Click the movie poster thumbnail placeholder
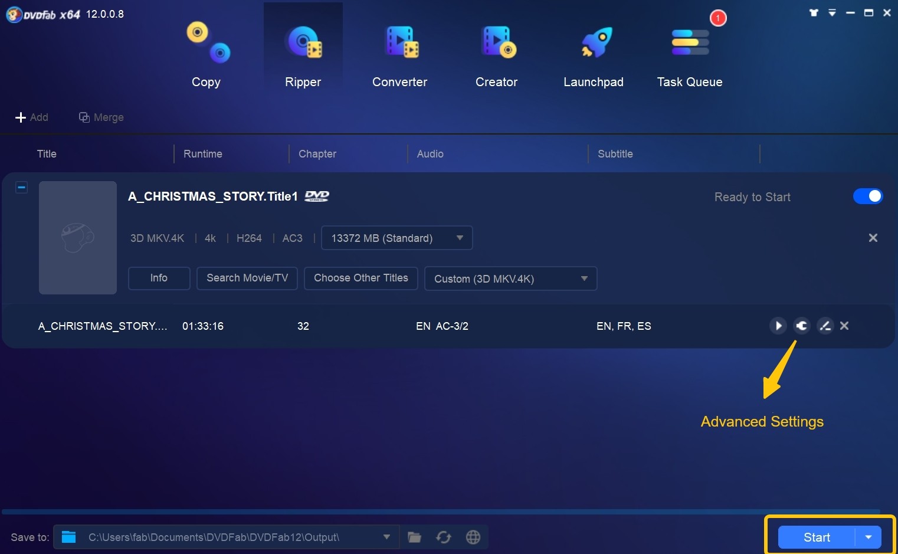 (78, 237)
